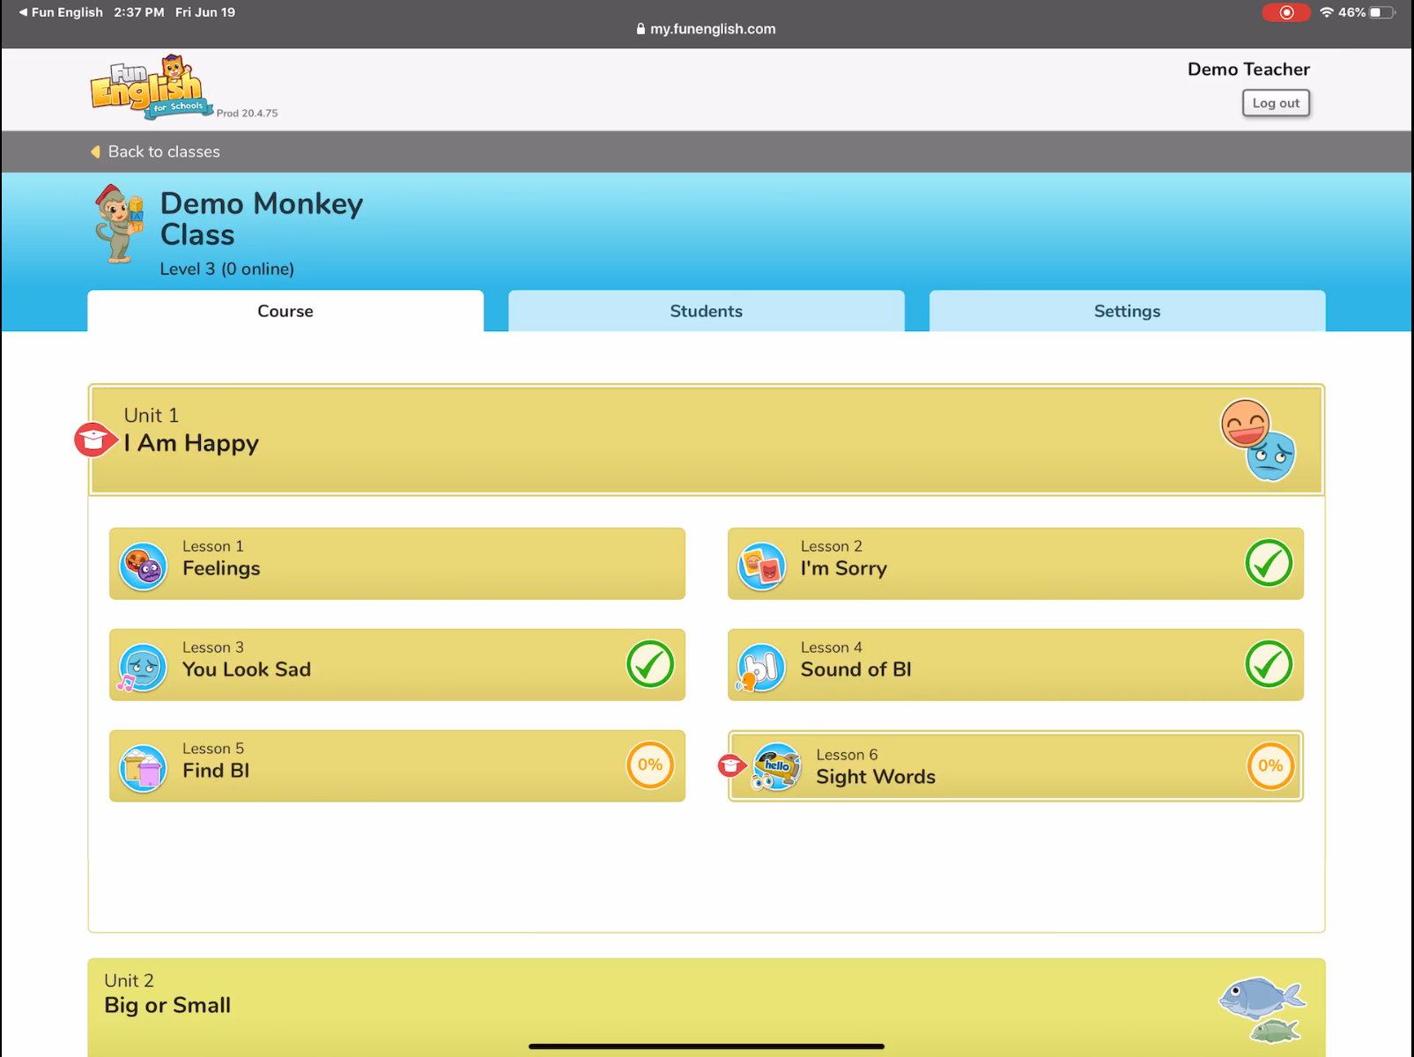Click the green checkmark on Sound of Bl
This screenshot has width=1414, height=1057.
pyautogui.click(x=1269, y=664)
